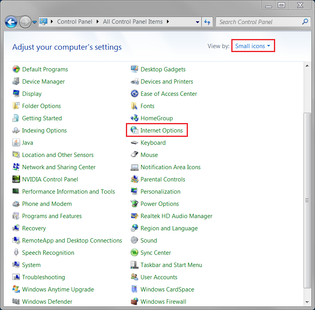
Task: Open Taskbar and Start Menu link
Action: (171, 265)
